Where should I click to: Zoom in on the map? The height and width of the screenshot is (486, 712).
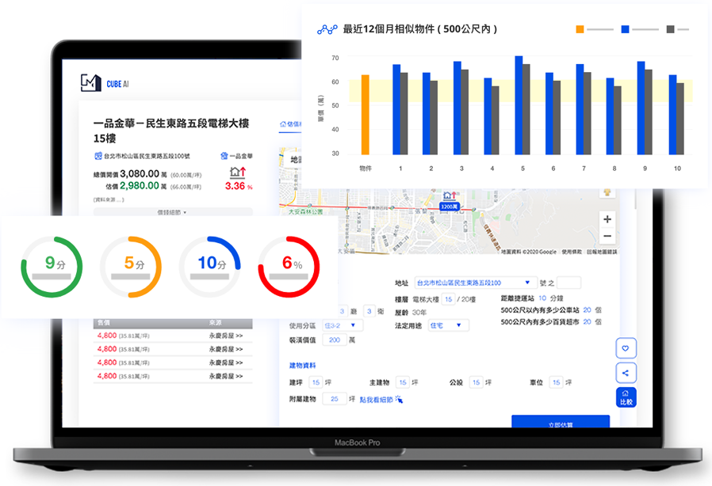pyautogui.click(x=607, y=219)
